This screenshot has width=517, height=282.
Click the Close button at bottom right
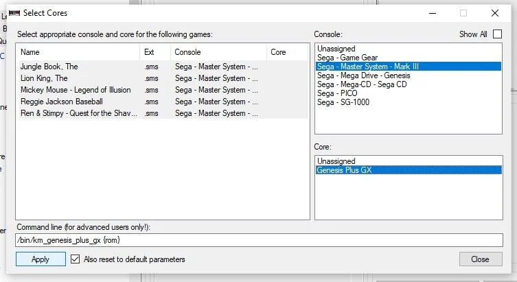481,259
